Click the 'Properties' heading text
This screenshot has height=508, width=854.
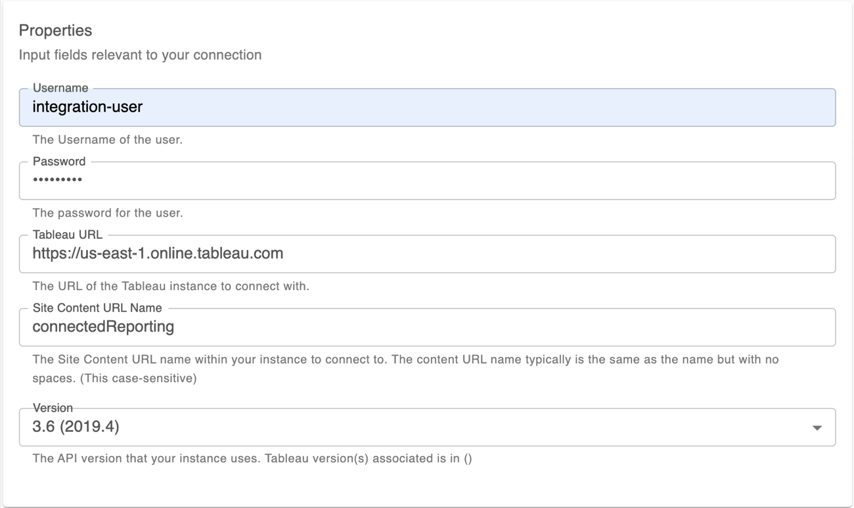tap(55, 31)
